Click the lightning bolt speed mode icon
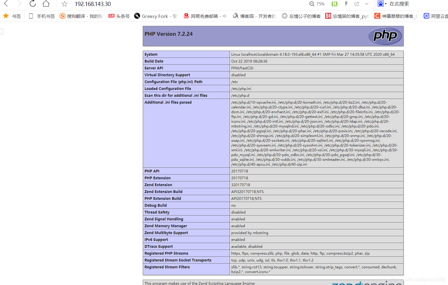The height and width of the screenshot is (285, 448). 346,4
